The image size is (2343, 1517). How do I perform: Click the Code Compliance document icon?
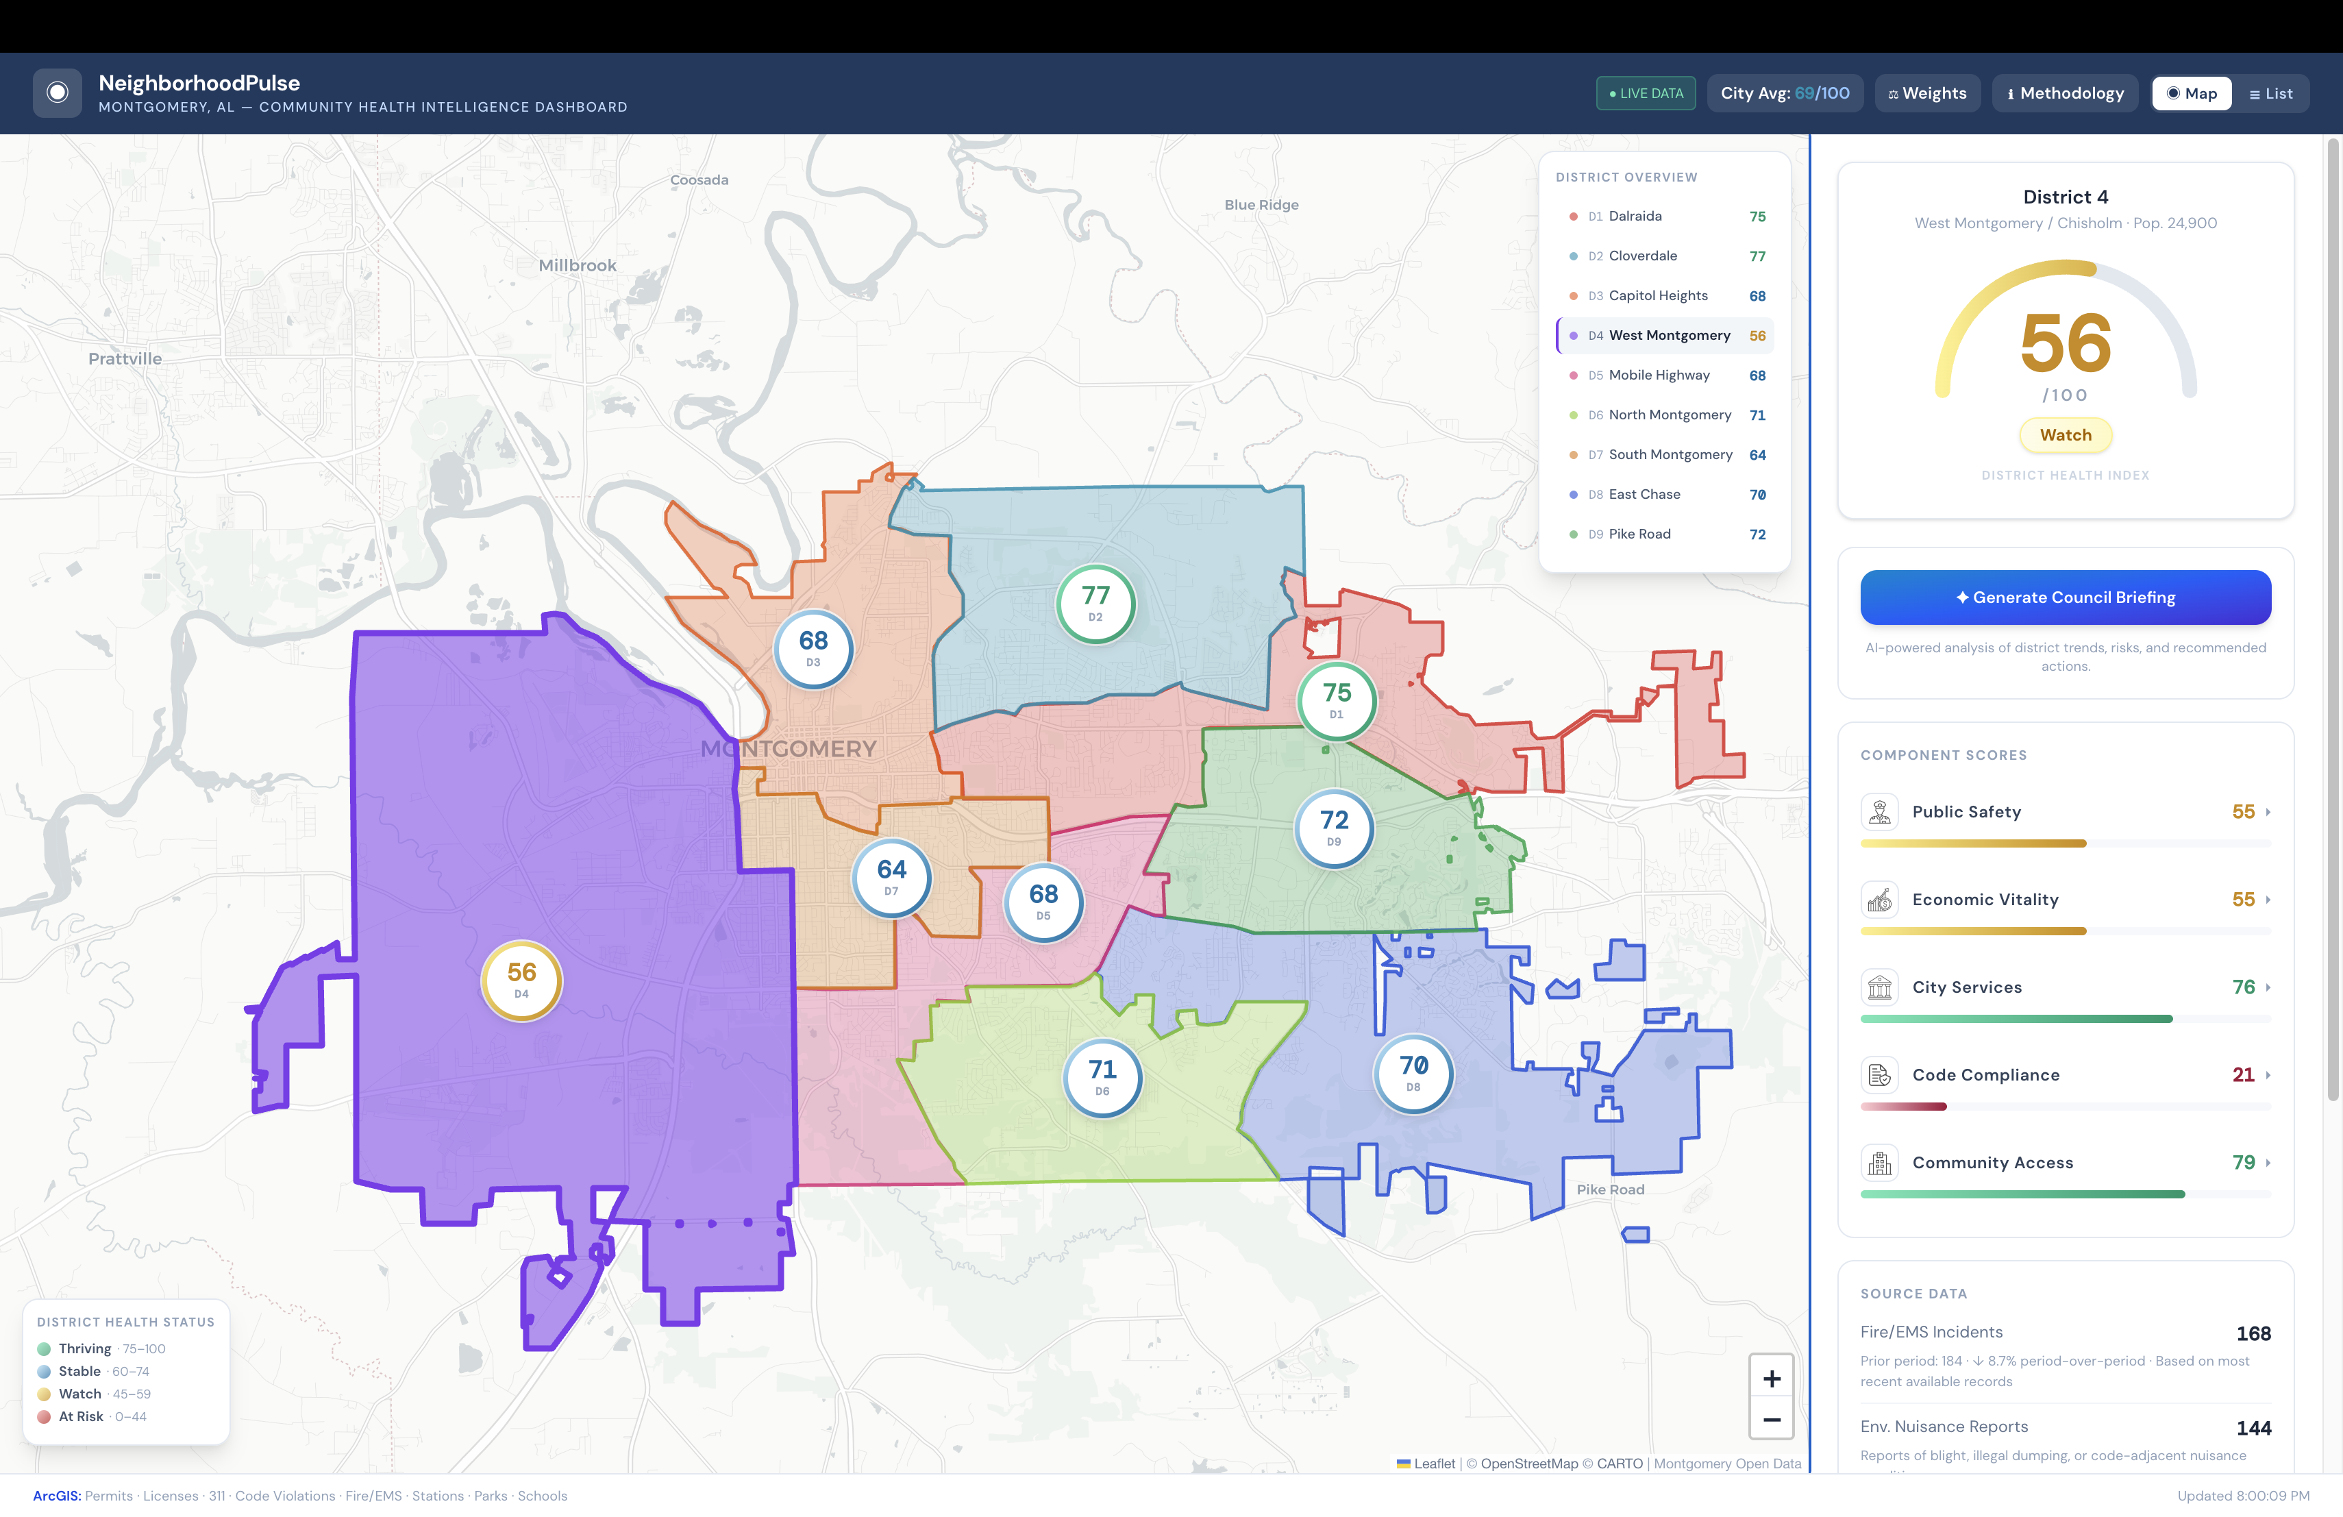click(x=1879, y=1075)
